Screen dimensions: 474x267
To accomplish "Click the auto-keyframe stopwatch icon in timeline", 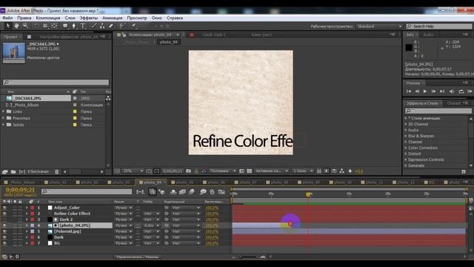I will click(x=213, y=192).
